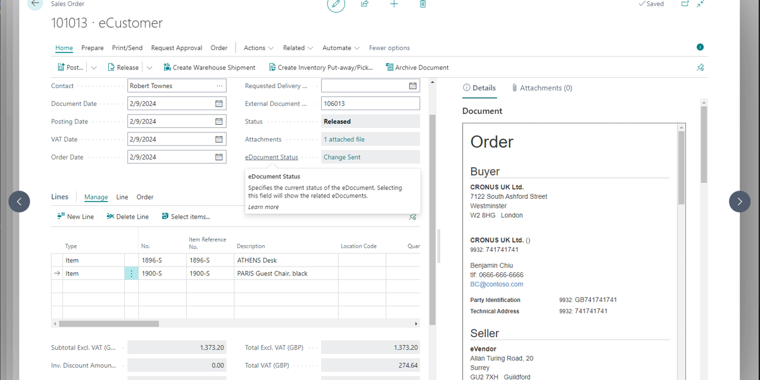Click the horizontal scrollbar of lines grid
The image size is (760, 380).
[108, 324]
